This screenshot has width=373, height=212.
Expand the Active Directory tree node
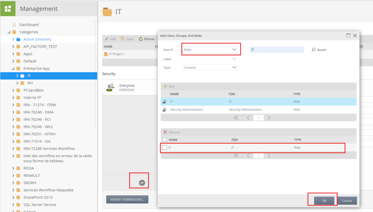tap(13, 39)
